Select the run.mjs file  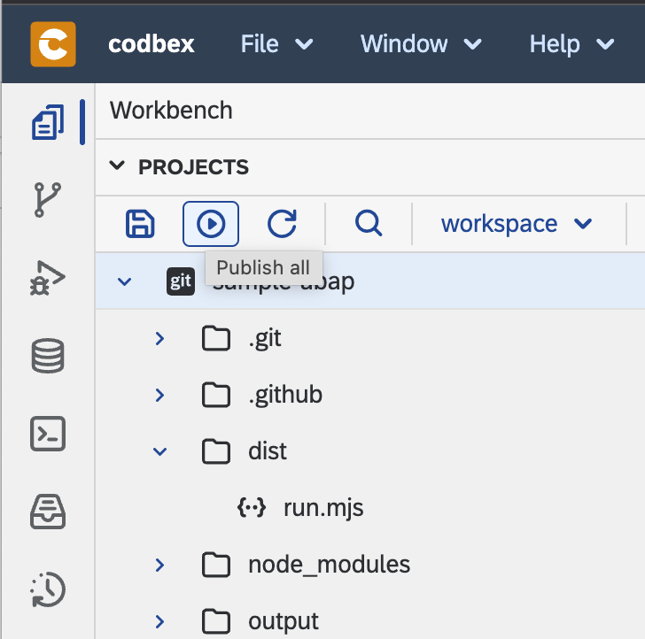pyautogui.click(x=323, y=508)
